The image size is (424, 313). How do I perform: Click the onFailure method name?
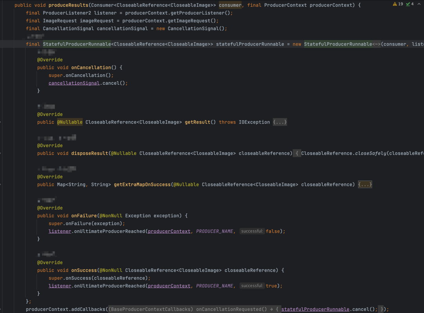click(84, 216)
